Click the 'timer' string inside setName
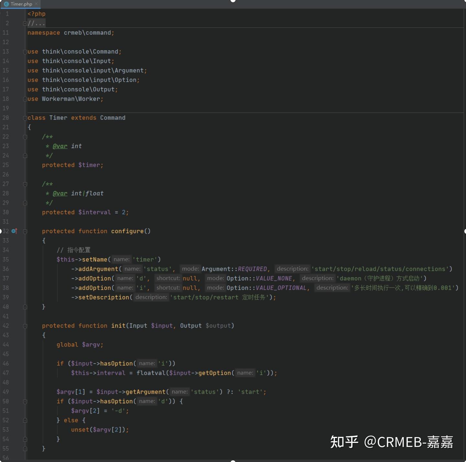Viewport: 466px width, 462px height. point(146,259)
